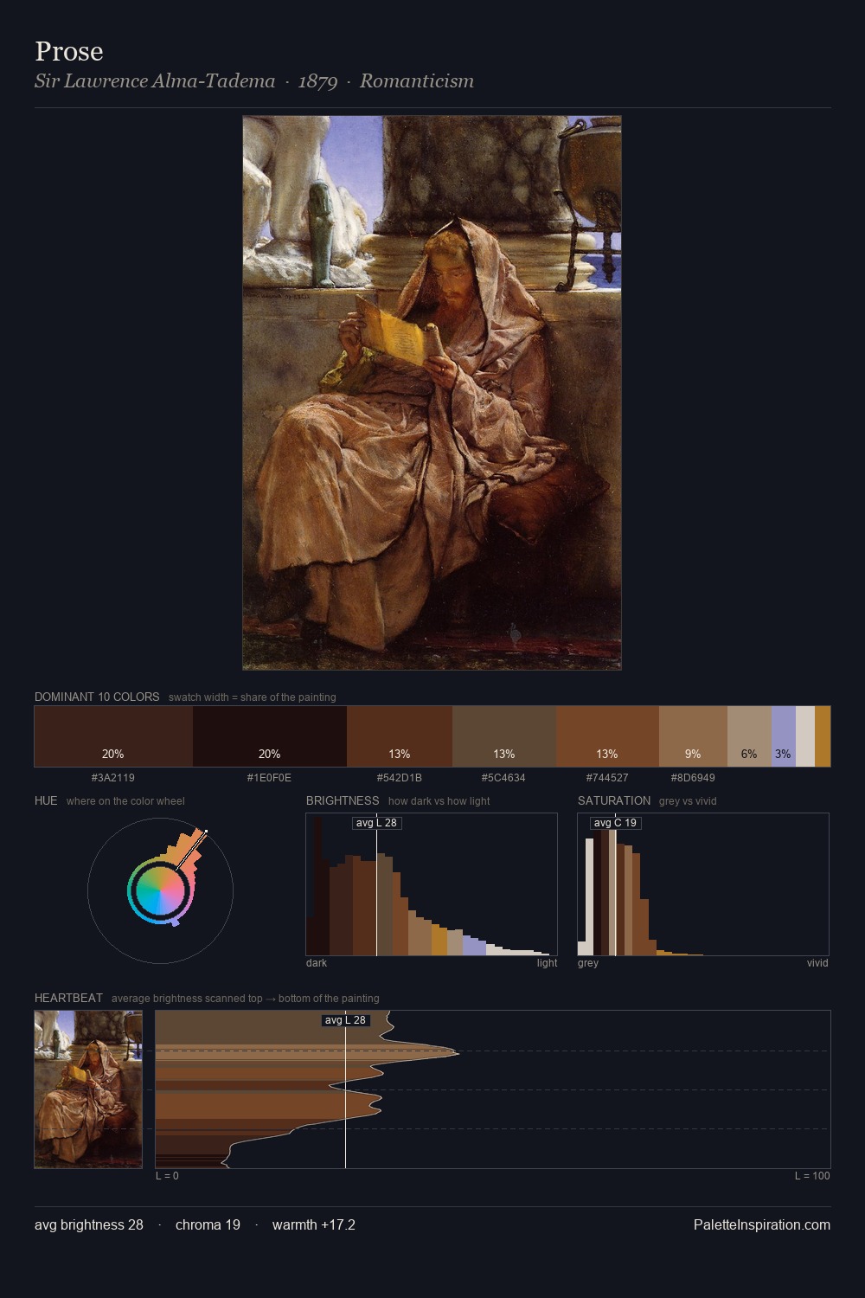This screenshot has width=865, height=1298.
Task: Click the '#1E0F0E' hex label
Action: 269,778
